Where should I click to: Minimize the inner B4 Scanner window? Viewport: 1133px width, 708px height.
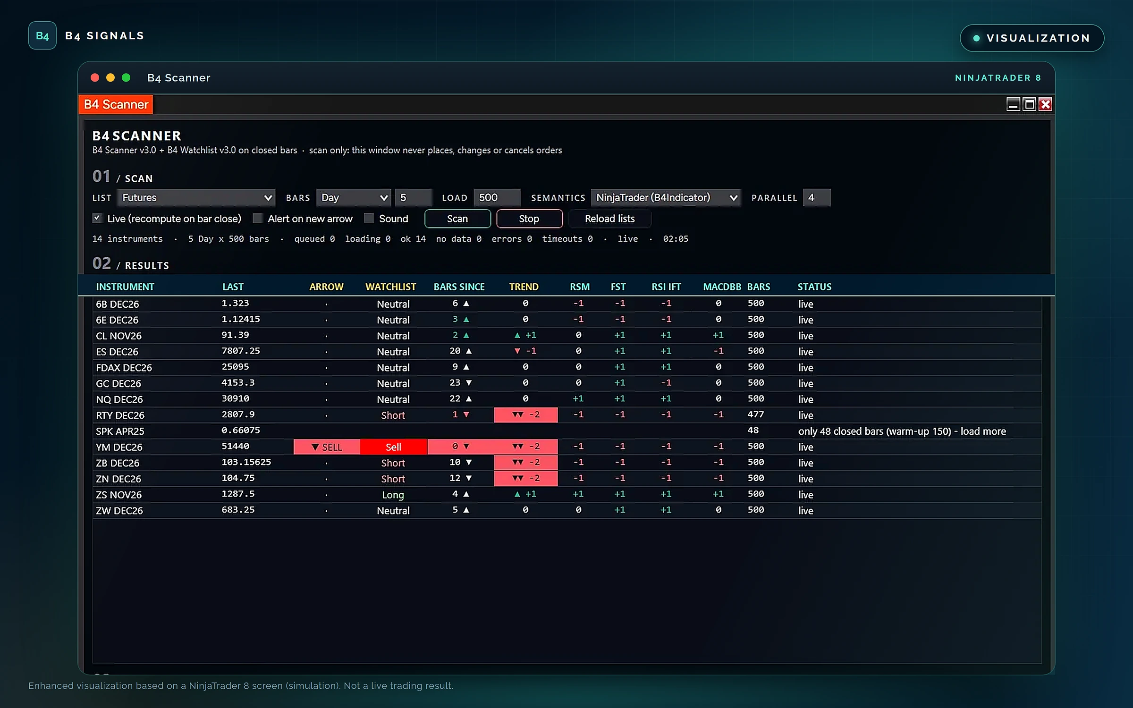pos(1013,104)
